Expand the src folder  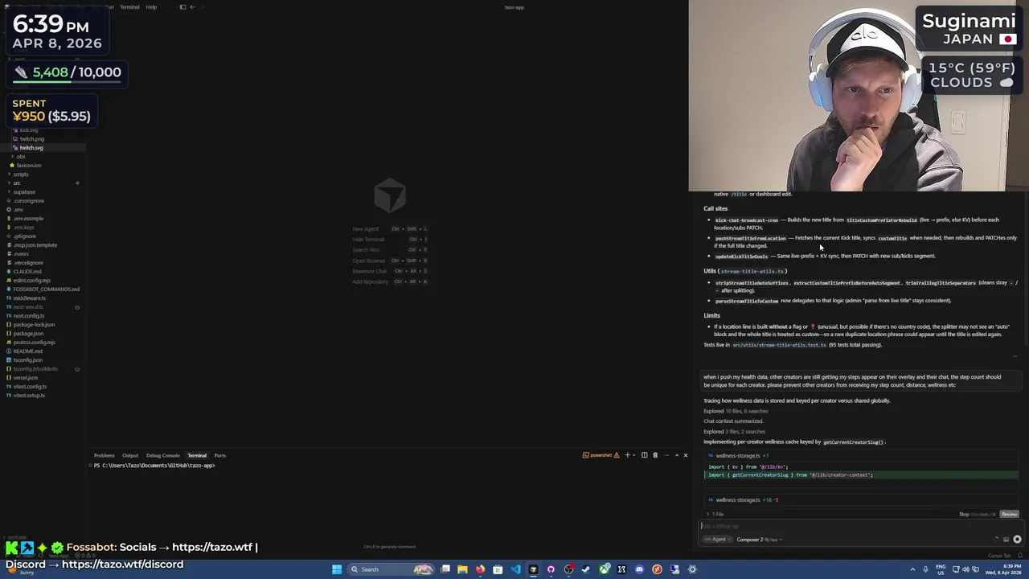17,183
